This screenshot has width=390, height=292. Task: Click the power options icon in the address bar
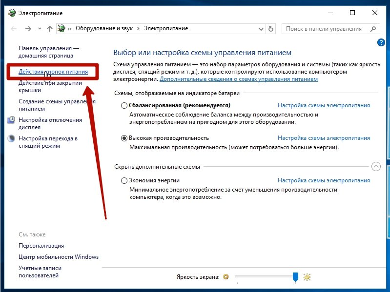point(62,29)
